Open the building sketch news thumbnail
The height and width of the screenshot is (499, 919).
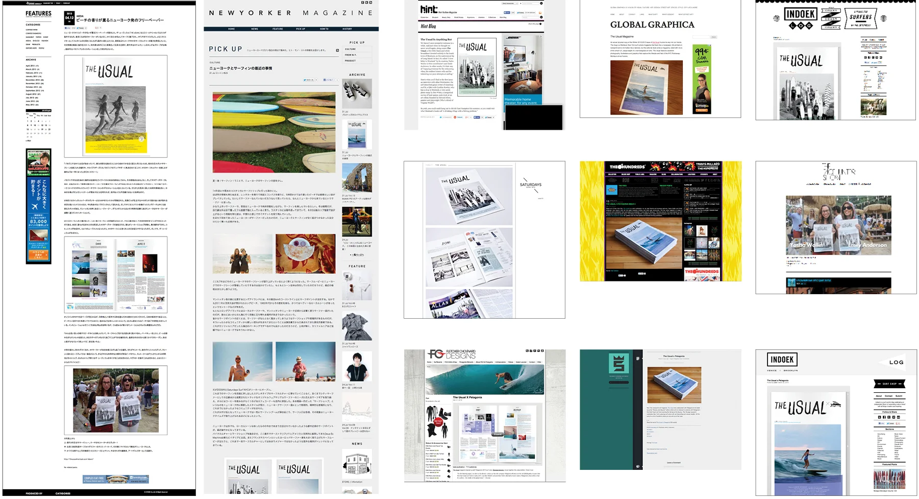pos(357,464)
